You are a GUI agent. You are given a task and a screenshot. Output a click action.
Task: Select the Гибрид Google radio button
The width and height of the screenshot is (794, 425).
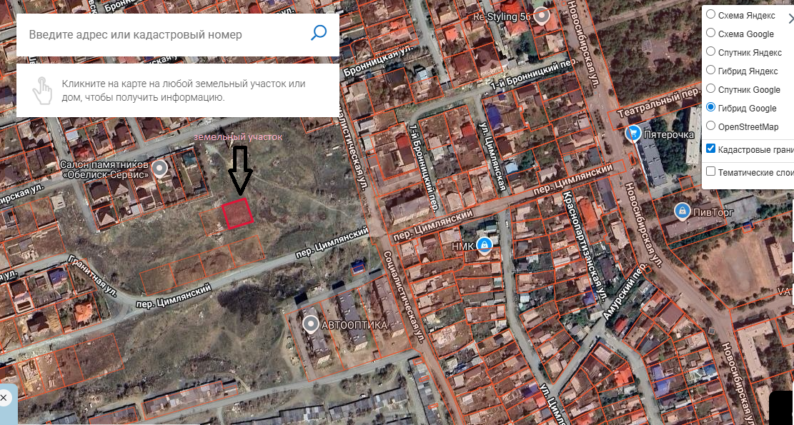[710, 107]
